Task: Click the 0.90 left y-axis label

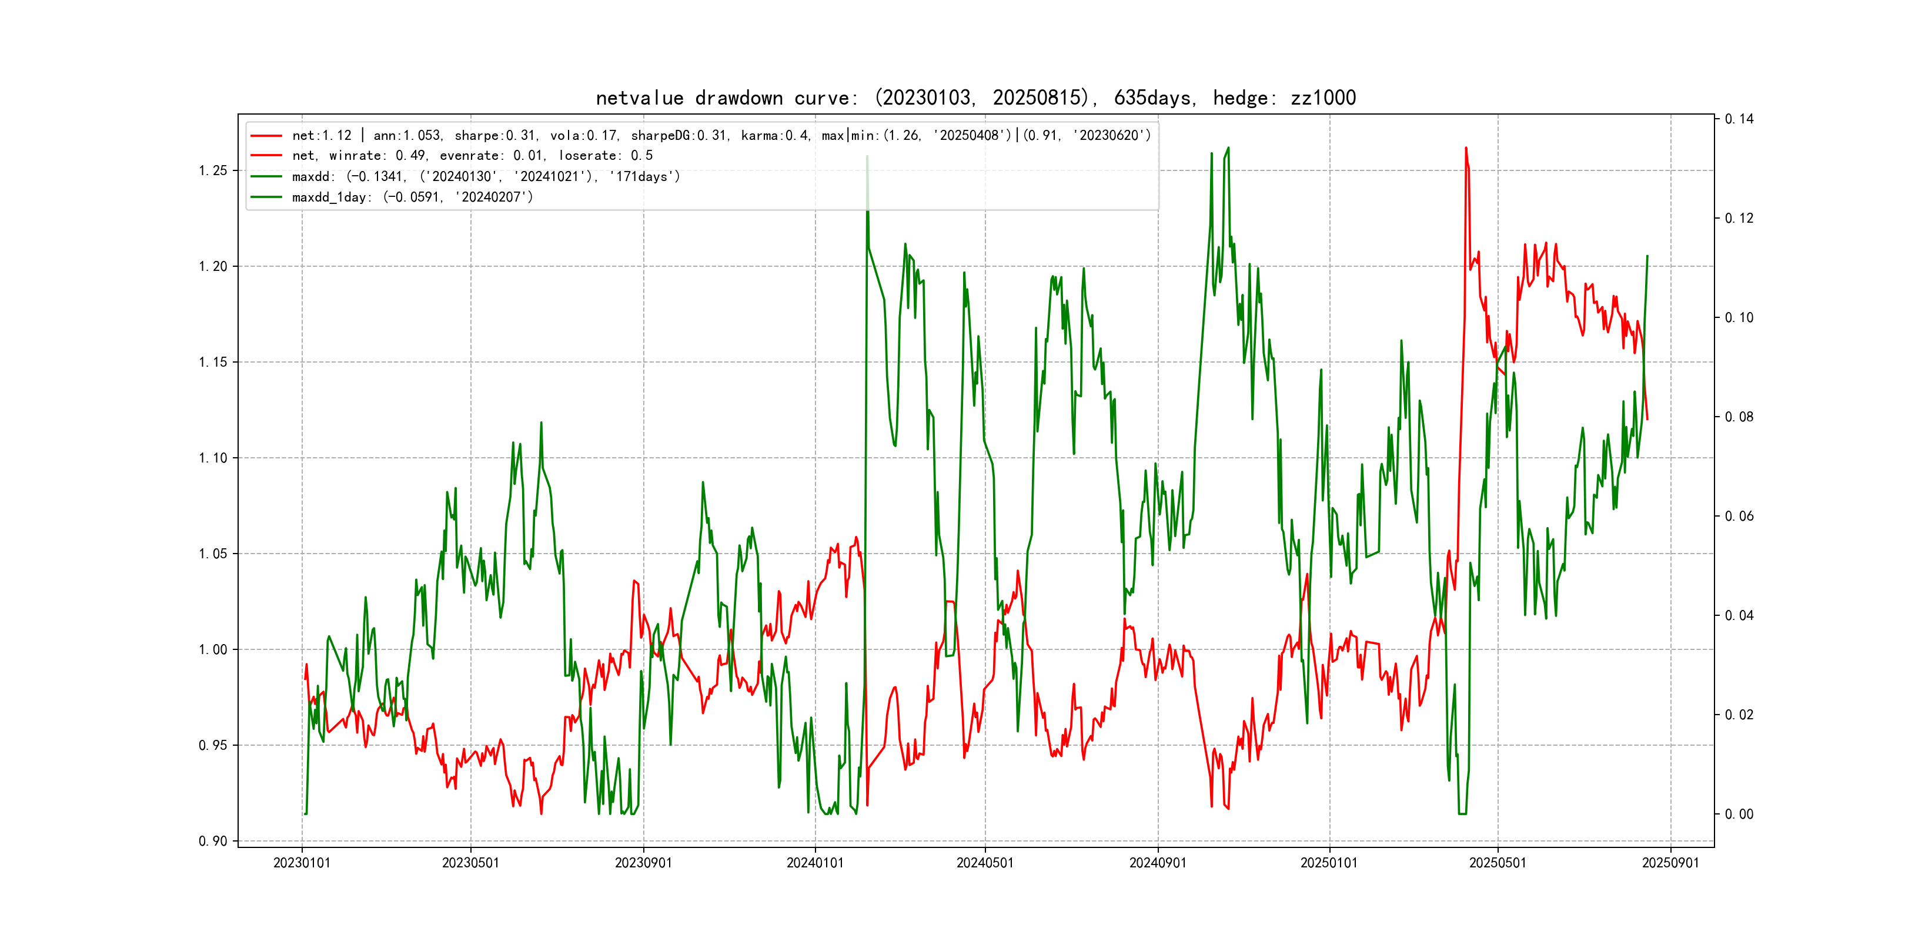Action: pos(213,841)
